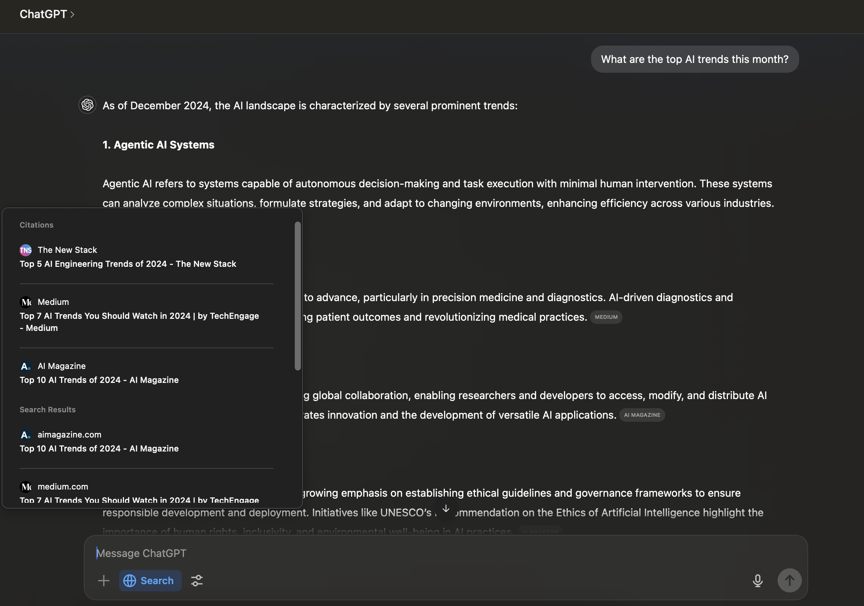Click the heading '1. Agentic AI Systems'
Image resolution: width=864 pixels, height=606 pixels.
[x=158, y=145]
